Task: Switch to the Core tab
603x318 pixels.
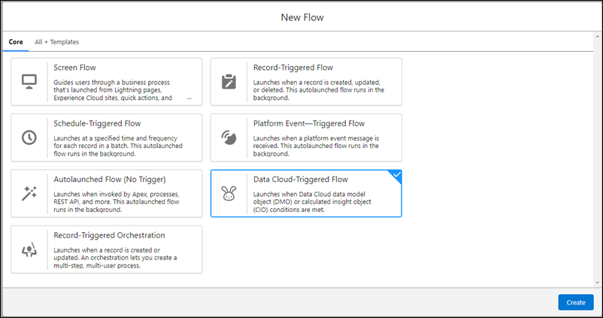Action: point(16,41)
